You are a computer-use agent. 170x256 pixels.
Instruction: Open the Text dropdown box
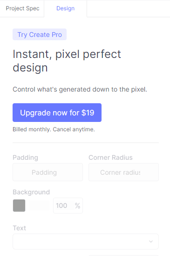[86, 242]
